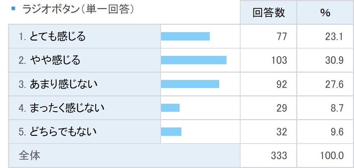The width and height of the screenshot is (354, 168).
Task: Click the まったく感じない row label
Action: point(62,108)
